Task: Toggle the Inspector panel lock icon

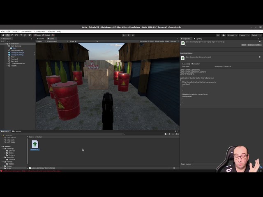Action: [258, 39]
